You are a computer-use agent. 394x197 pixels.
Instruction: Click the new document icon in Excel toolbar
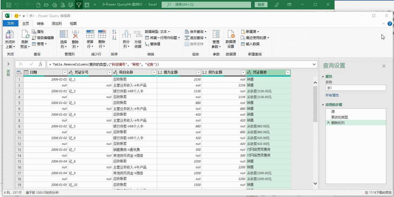point(39,4)
